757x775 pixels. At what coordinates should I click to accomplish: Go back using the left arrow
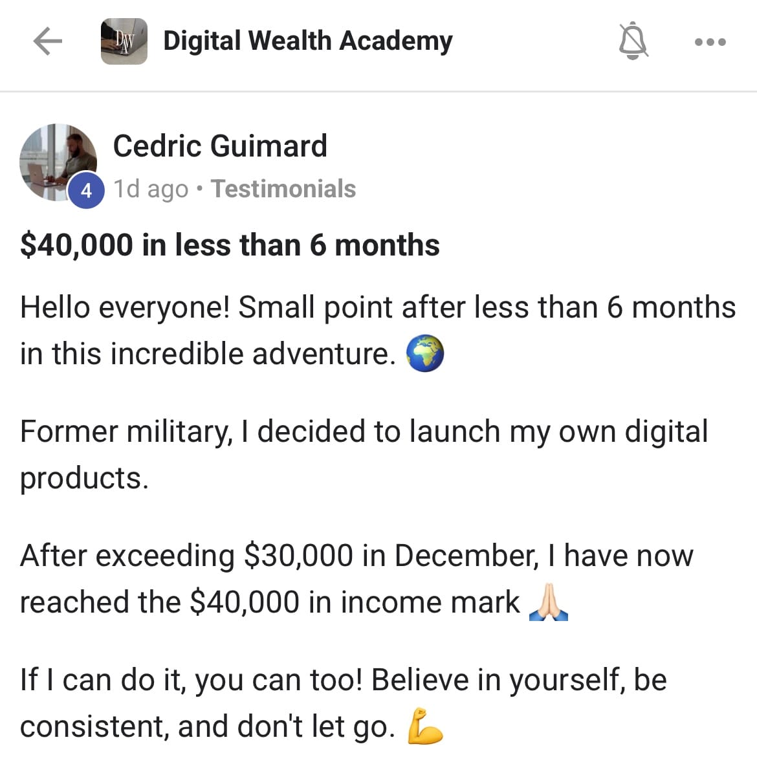click(x=48, y=42)
